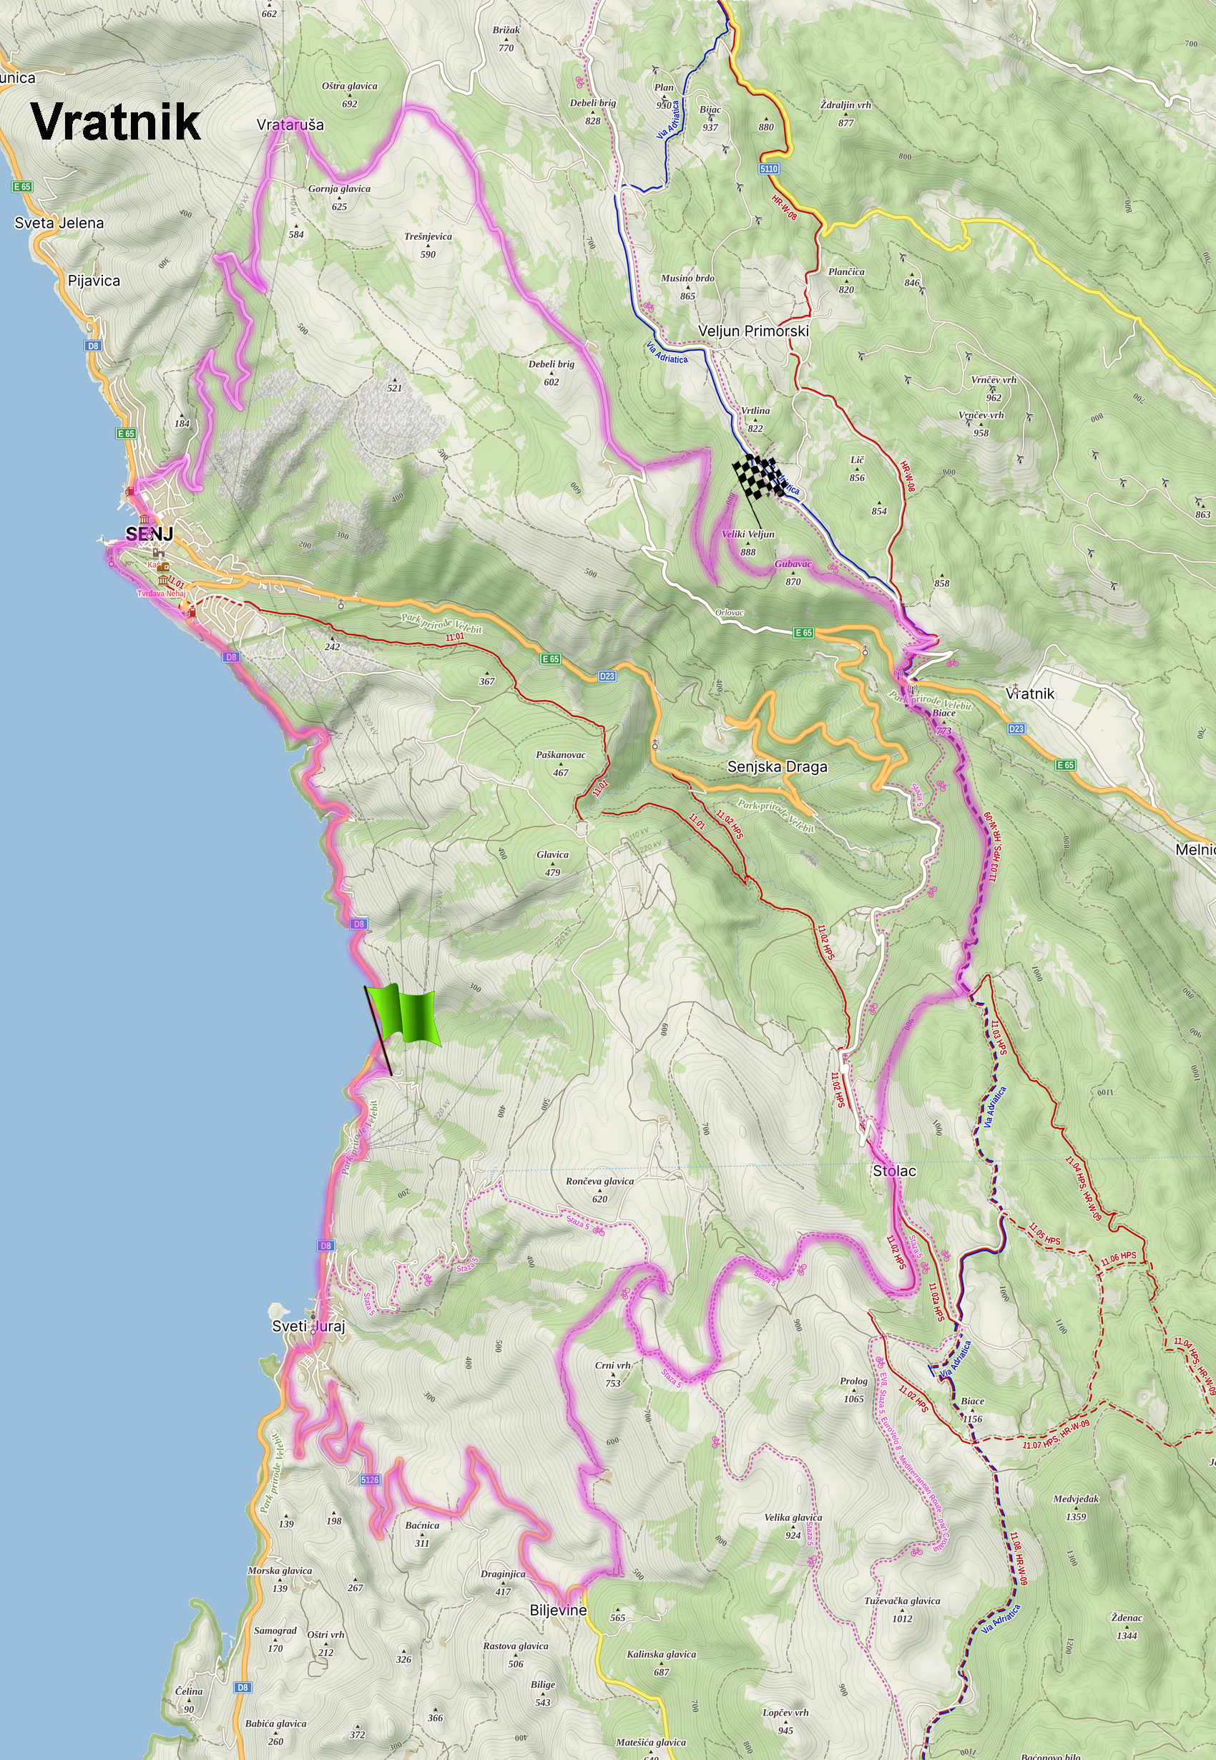Select the 5126 road shield
This screenshot has width=1216, height=1760.
click(370, 1479)
